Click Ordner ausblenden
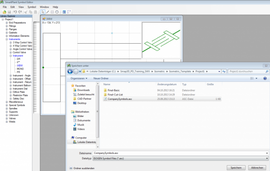Image resolution: width=270 pixels, height=171 pixels. (x=82, y=168)
